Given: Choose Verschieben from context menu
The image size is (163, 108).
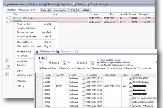Looking at the screenshot, I should tap(23, 61).
